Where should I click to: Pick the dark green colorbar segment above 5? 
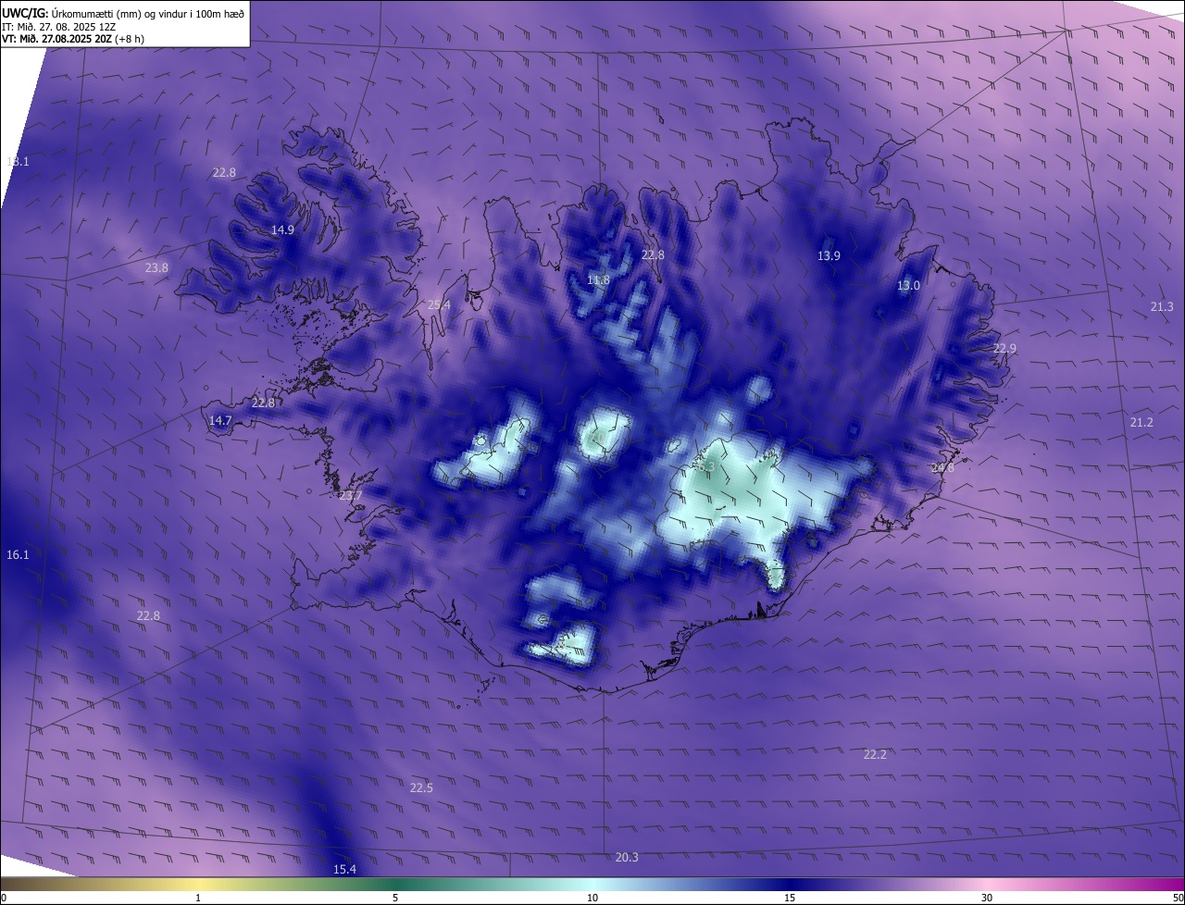tap(395, 885)
